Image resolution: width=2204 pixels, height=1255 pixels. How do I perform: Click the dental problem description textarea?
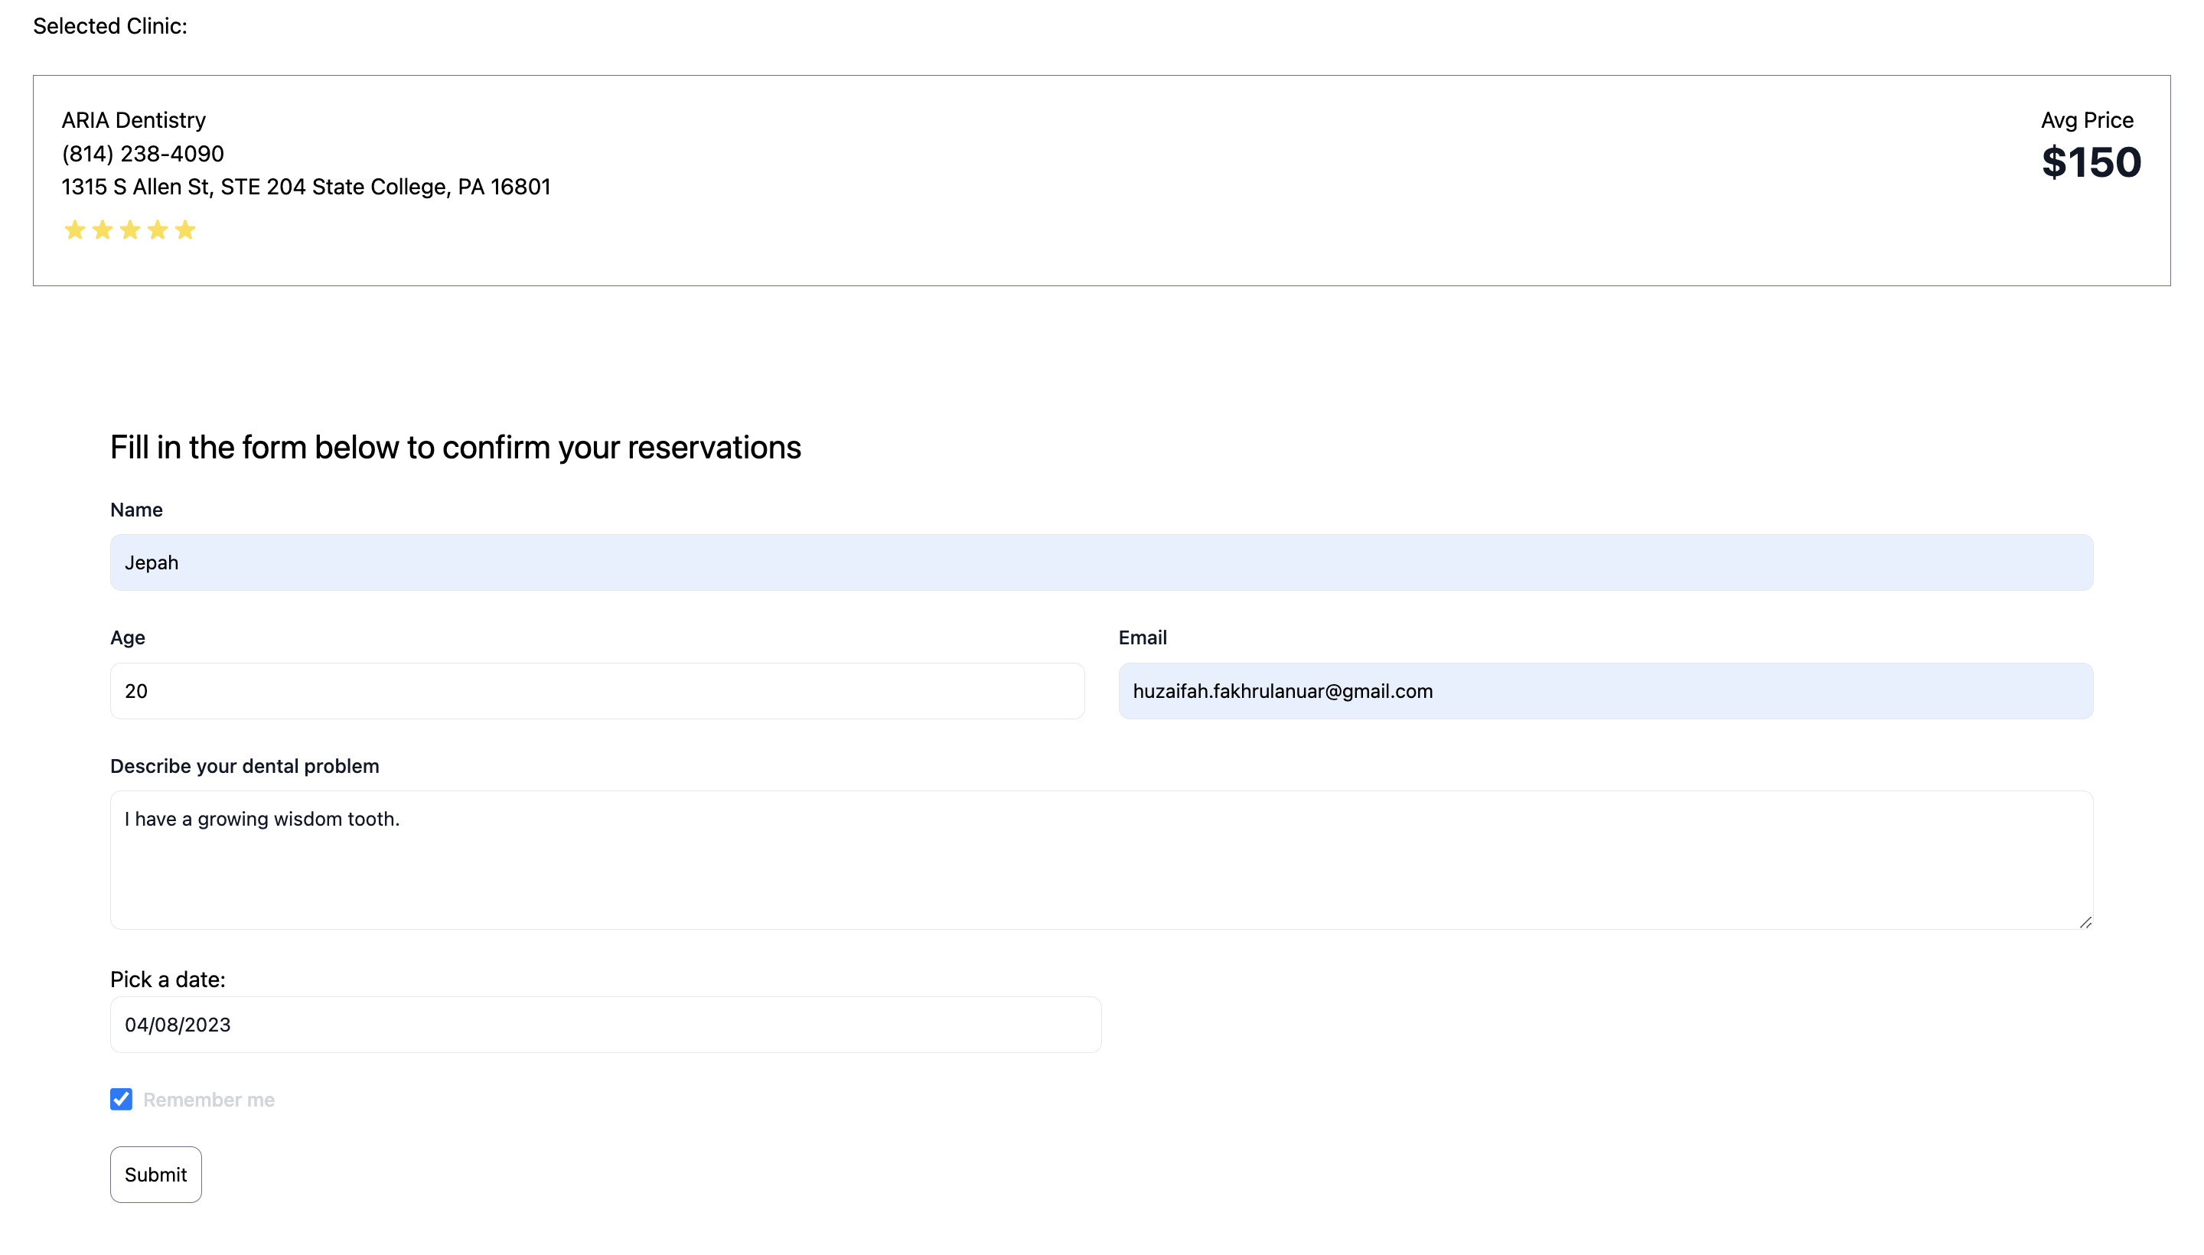(1100, 859)
